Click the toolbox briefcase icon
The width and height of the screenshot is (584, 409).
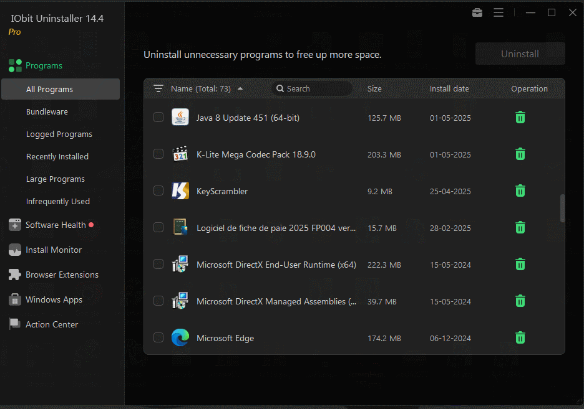tap(477, 12)
